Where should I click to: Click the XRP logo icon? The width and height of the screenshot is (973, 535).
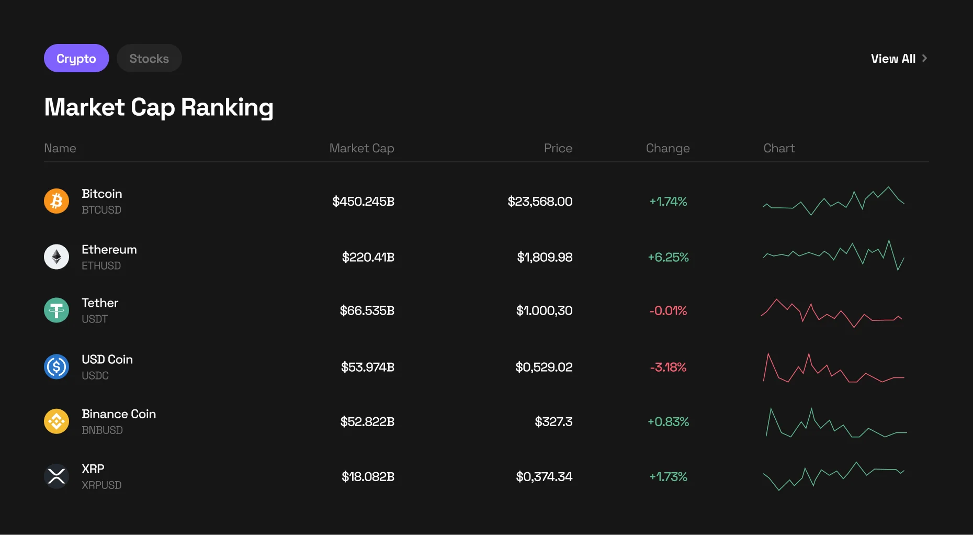coord(56,476)
